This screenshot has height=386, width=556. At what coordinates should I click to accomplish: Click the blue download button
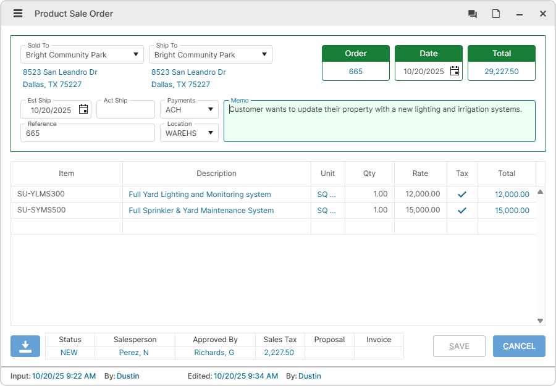(x=25, y=346)
